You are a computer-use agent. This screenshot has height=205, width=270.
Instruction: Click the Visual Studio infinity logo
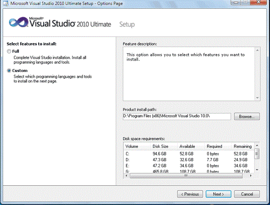click(18, 22)
